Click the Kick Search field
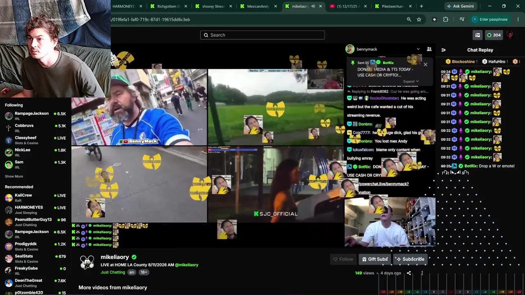The height and width of the screenshot is (295, 525). tap(262, 35)
